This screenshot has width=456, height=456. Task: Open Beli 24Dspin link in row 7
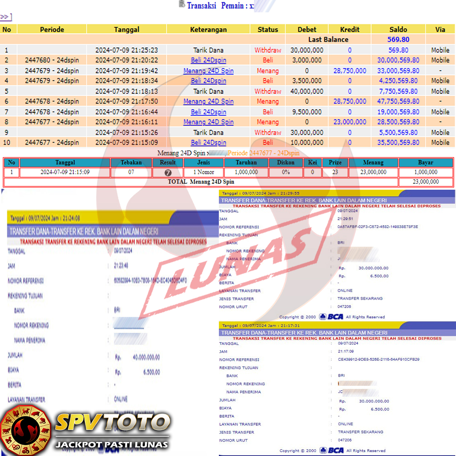coord(208,112)
